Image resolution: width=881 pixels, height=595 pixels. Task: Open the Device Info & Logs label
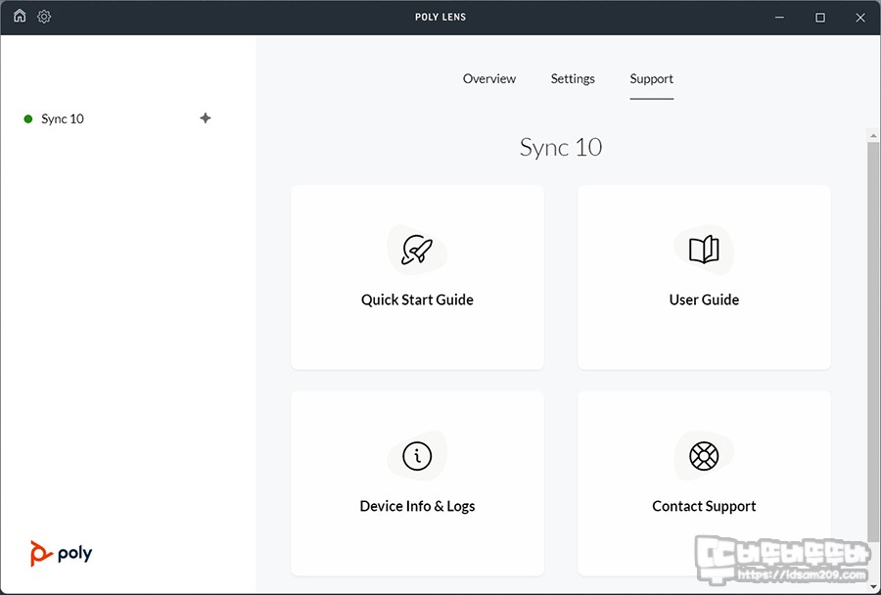(417, 506)
